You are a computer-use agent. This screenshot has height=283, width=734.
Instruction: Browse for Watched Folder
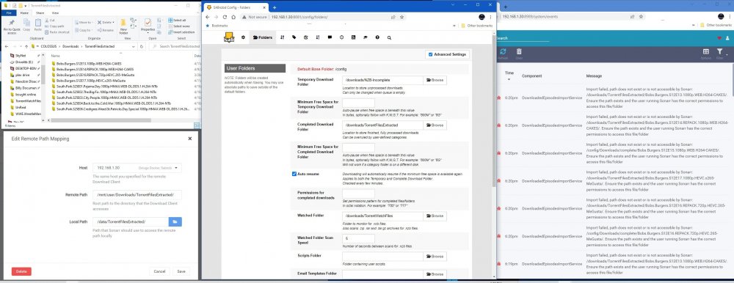435,216
